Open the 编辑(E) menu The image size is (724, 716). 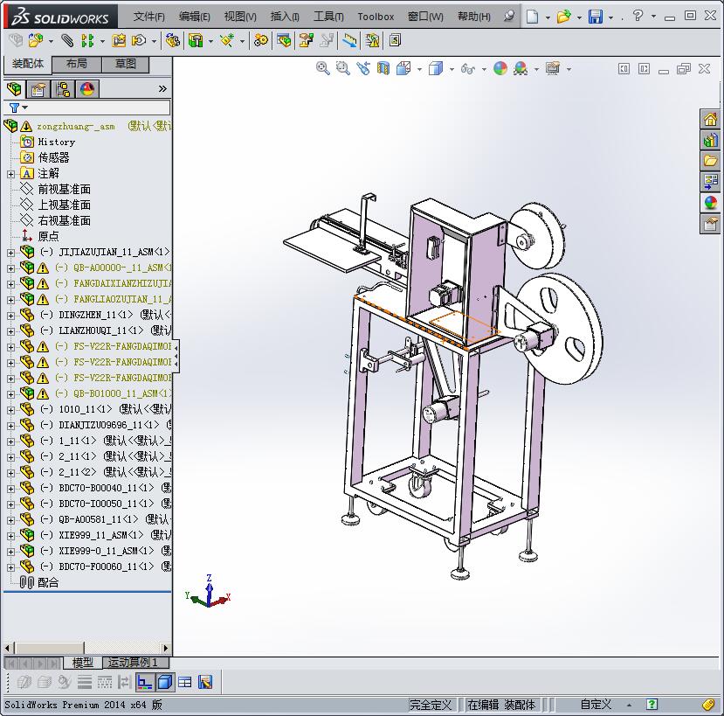(195, 17)
